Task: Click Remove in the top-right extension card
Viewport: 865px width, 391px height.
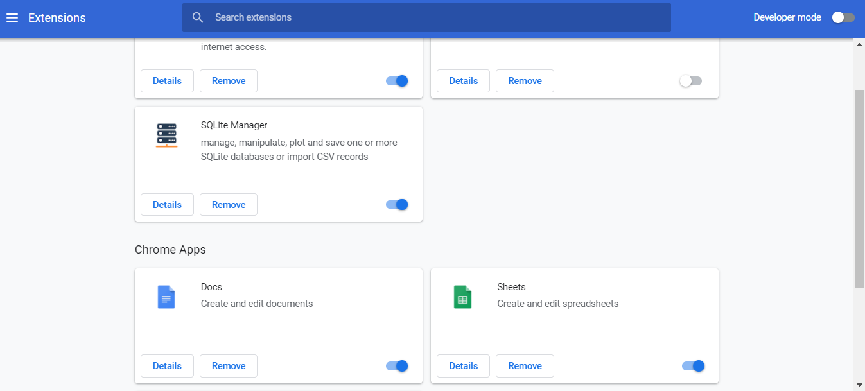Action: pos(525,81)
